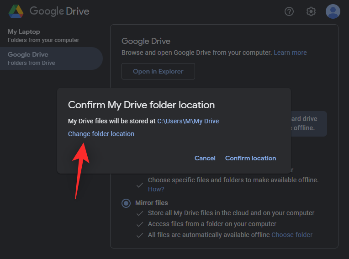Click "Confirm My Drive folder location" heading
The height and width of the screenshot is (259, 349).
141,105
